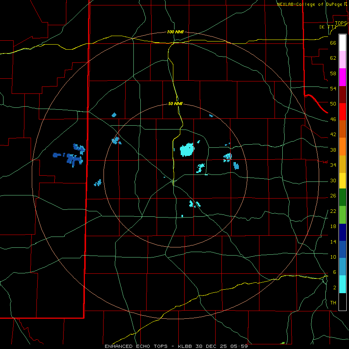This screenshot has width=349, height=349.
Task: Click the "TH" threshold label
Action: point(333,303)
